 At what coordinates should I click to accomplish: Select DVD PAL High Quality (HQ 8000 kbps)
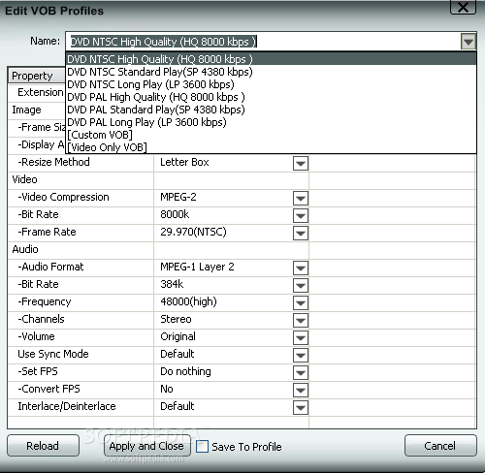pos(271,97)
